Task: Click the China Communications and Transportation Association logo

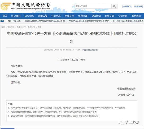Action: [25, 6]
